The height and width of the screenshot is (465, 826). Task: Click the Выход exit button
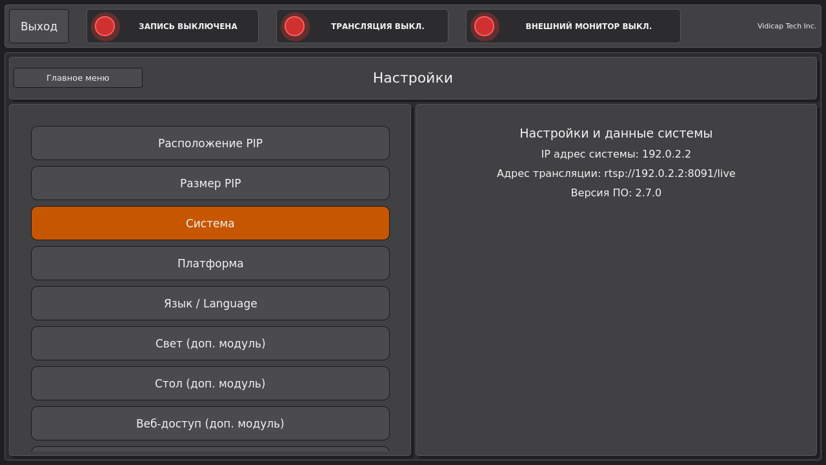(39, 26)
